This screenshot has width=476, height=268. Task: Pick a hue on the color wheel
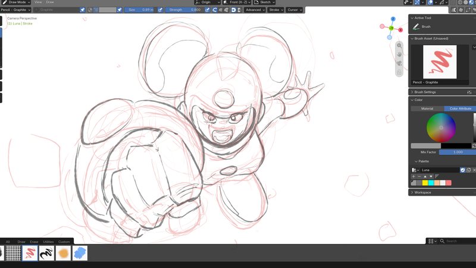(x=441, y=127)
